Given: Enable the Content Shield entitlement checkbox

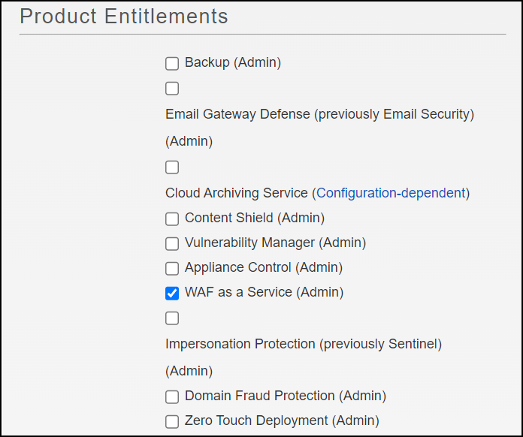Looking at the screenshot, I should pos(172,218).
